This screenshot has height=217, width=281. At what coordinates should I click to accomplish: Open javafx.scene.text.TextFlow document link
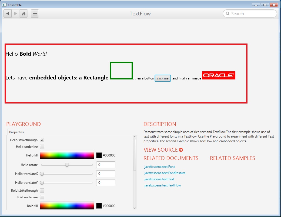pyautogui.click(x=163, y=185)
